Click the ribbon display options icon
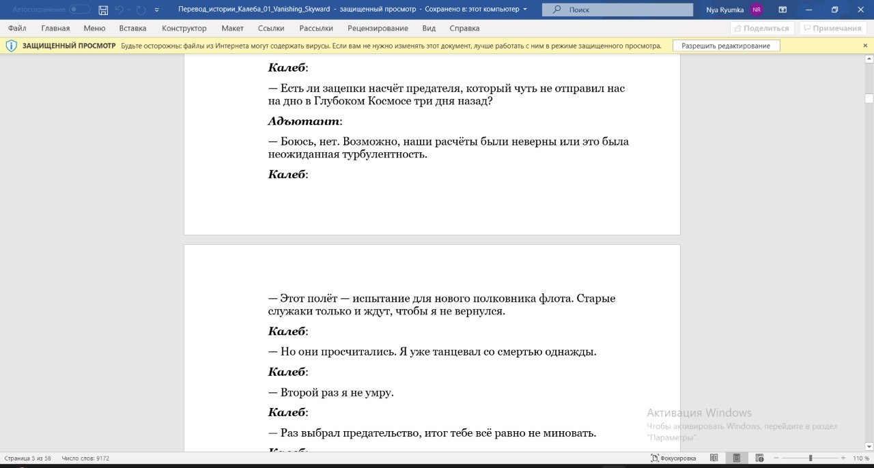Viewport: 874px width, 468px height. 783,10
